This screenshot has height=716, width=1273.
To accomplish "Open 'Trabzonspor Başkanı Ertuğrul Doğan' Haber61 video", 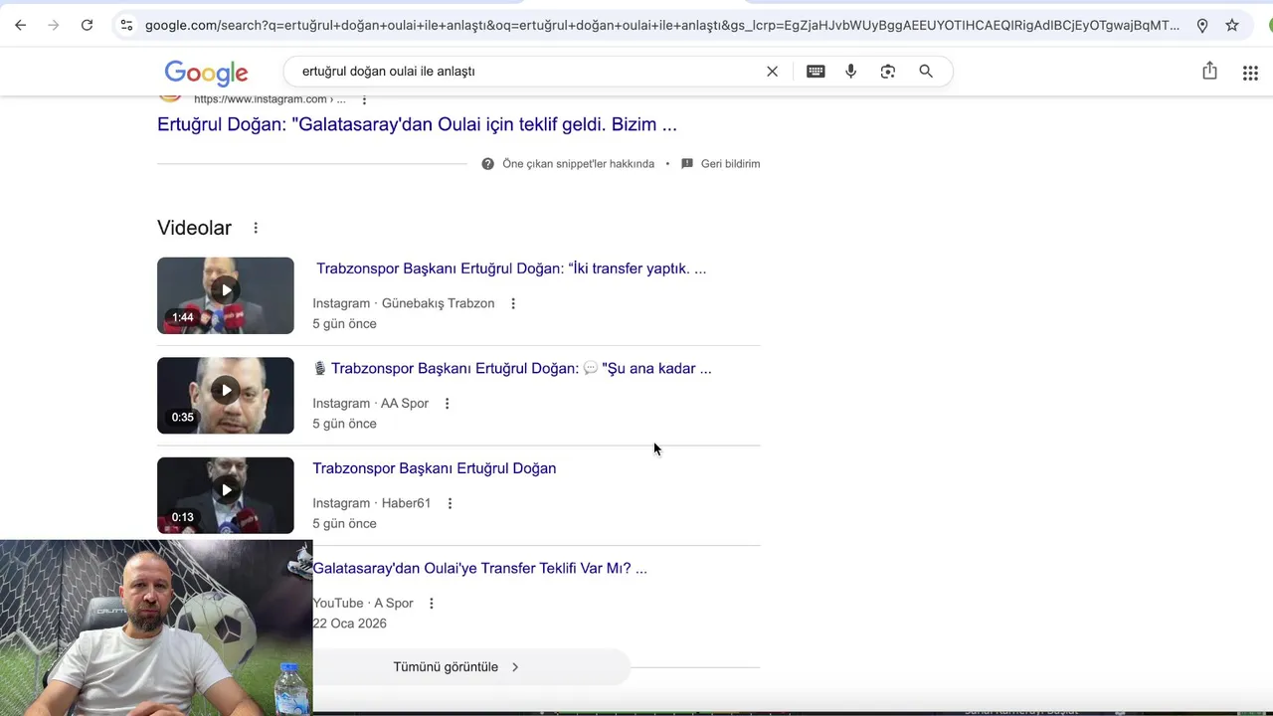I will pyautogui.click(x=435, y=468).
